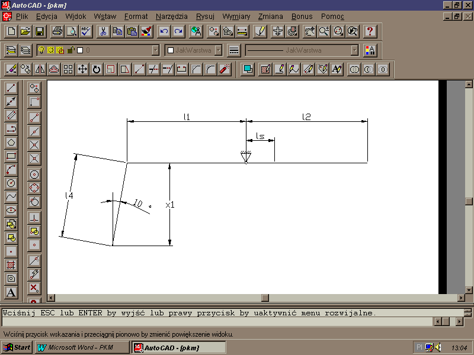Open a drawing file from the toolbar

tap(25, 31)
